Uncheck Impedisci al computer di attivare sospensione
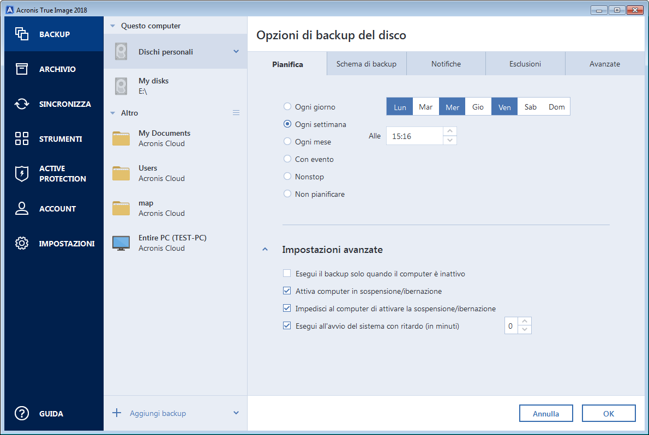 287,308
